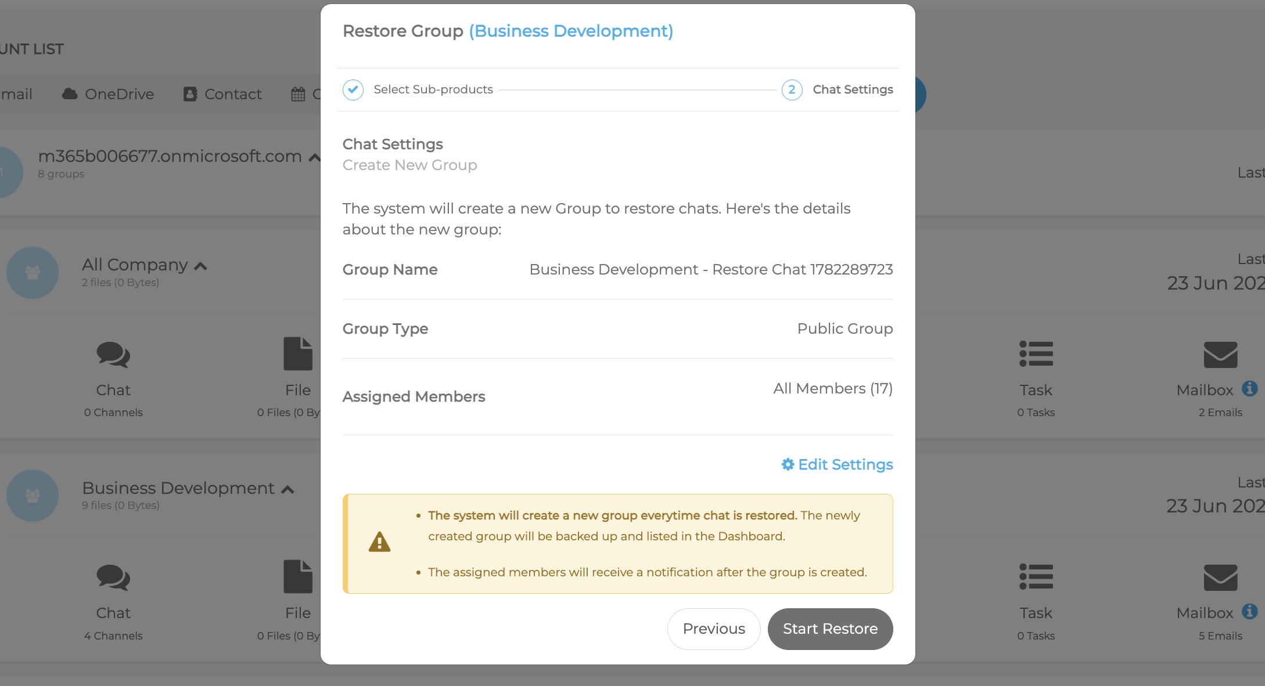This screenshot has width=1265, height=686.
Task: Click the Business Development title in dialog header
Action: pos(571,31)
